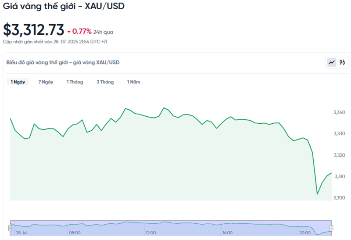Click the 08:00 mark on the navigator
351x240 pixels.
(x=75, y=233)
